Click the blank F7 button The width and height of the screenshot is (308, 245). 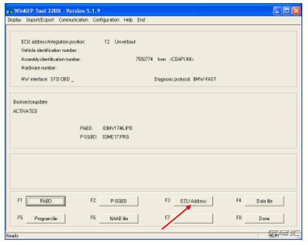pyautogui.click(x=193, y=218)
